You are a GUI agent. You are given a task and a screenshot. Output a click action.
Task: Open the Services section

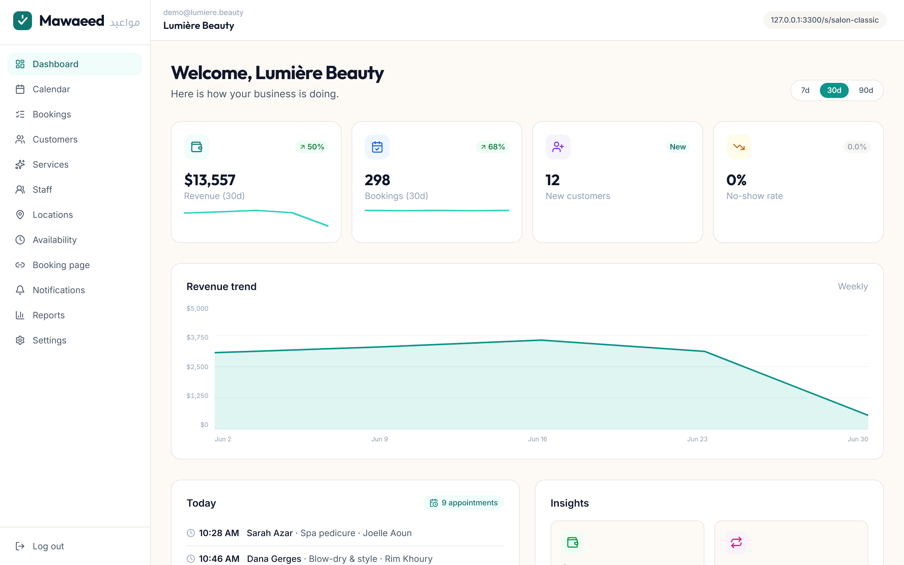[x=75, y=164]
